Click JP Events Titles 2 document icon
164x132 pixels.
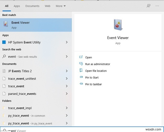[x=4, y=71]
